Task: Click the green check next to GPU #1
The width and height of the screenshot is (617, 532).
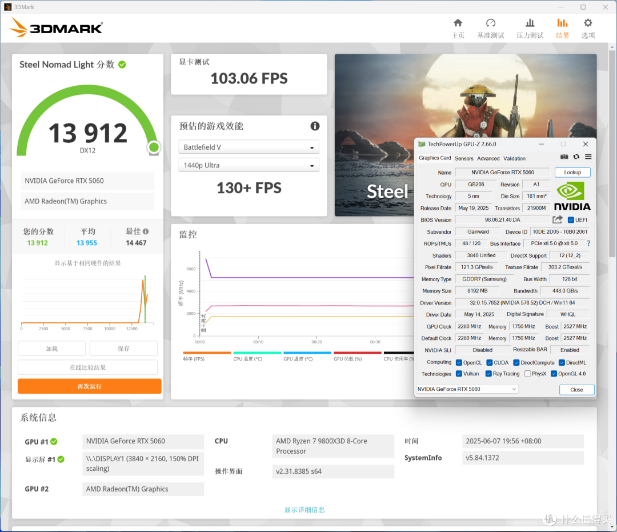Action: tap(54, 442)
